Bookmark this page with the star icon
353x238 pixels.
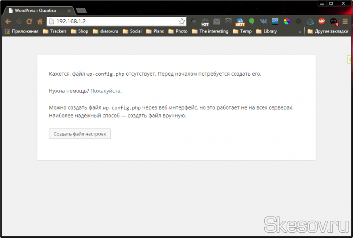point(181,21)
